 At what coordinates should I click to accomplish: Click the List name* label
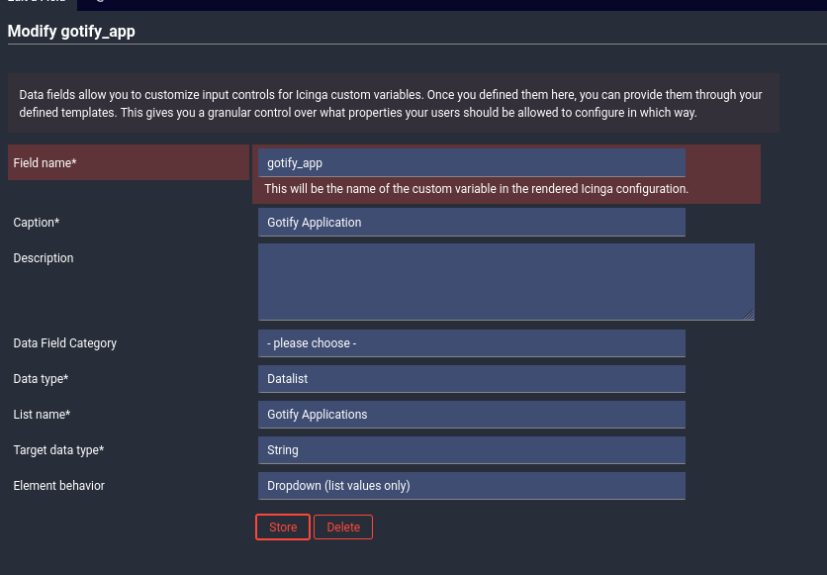click(42, 415)
